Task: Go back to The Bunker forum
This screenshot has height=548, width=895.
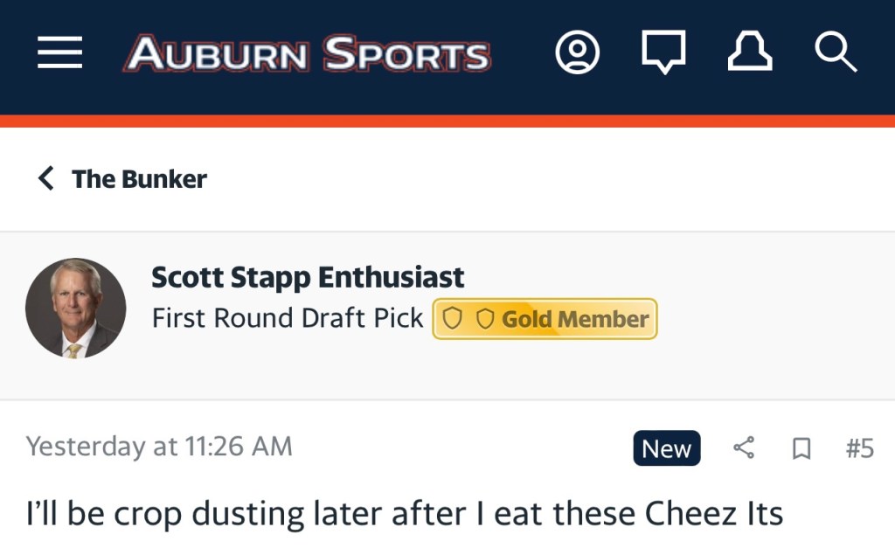Action: click(x=139, y=179)
